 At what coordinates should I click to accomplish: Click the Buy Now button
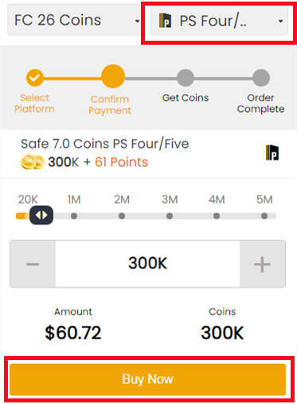pyautogui.click(x=147, y=379)
